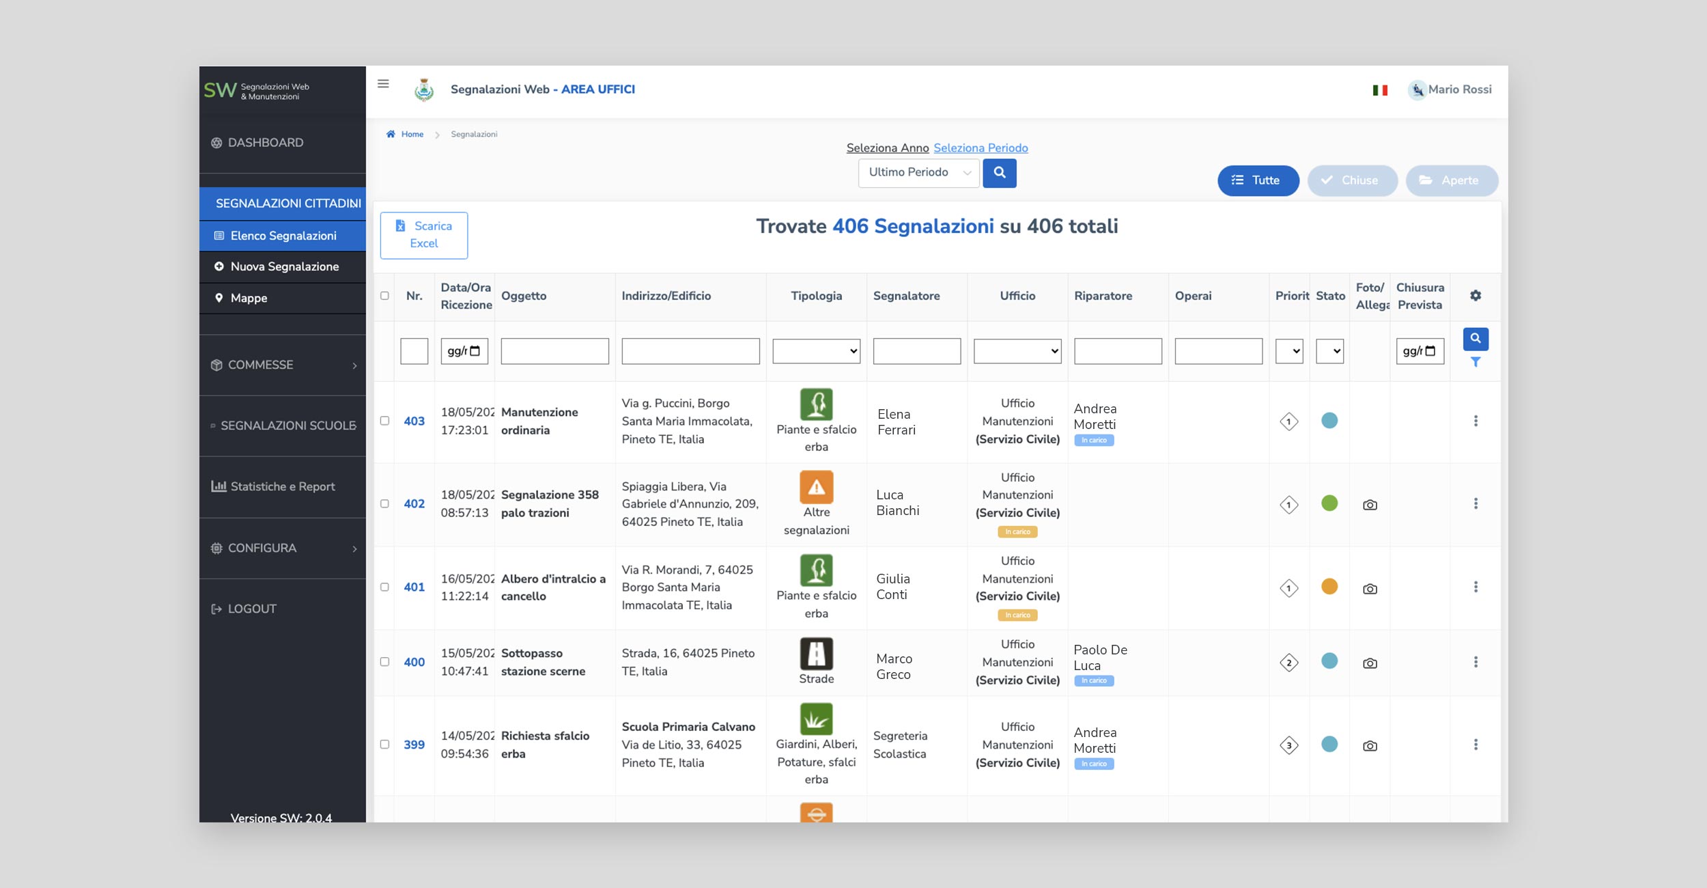Check the select-all checkbox in table header
Image resolution: width=1707 pixels, height=888 pixels.
(385, 296)
